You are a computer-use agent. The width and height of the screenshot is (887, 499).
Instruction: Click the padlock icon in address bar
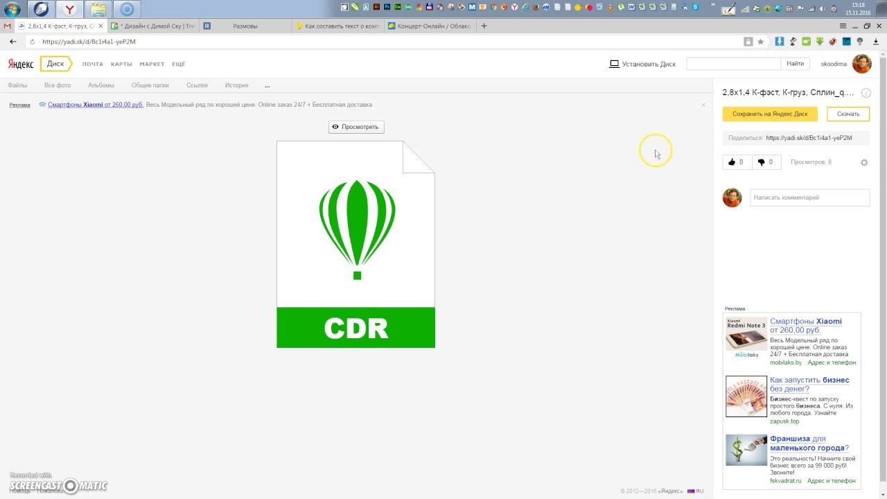(748, 42)
